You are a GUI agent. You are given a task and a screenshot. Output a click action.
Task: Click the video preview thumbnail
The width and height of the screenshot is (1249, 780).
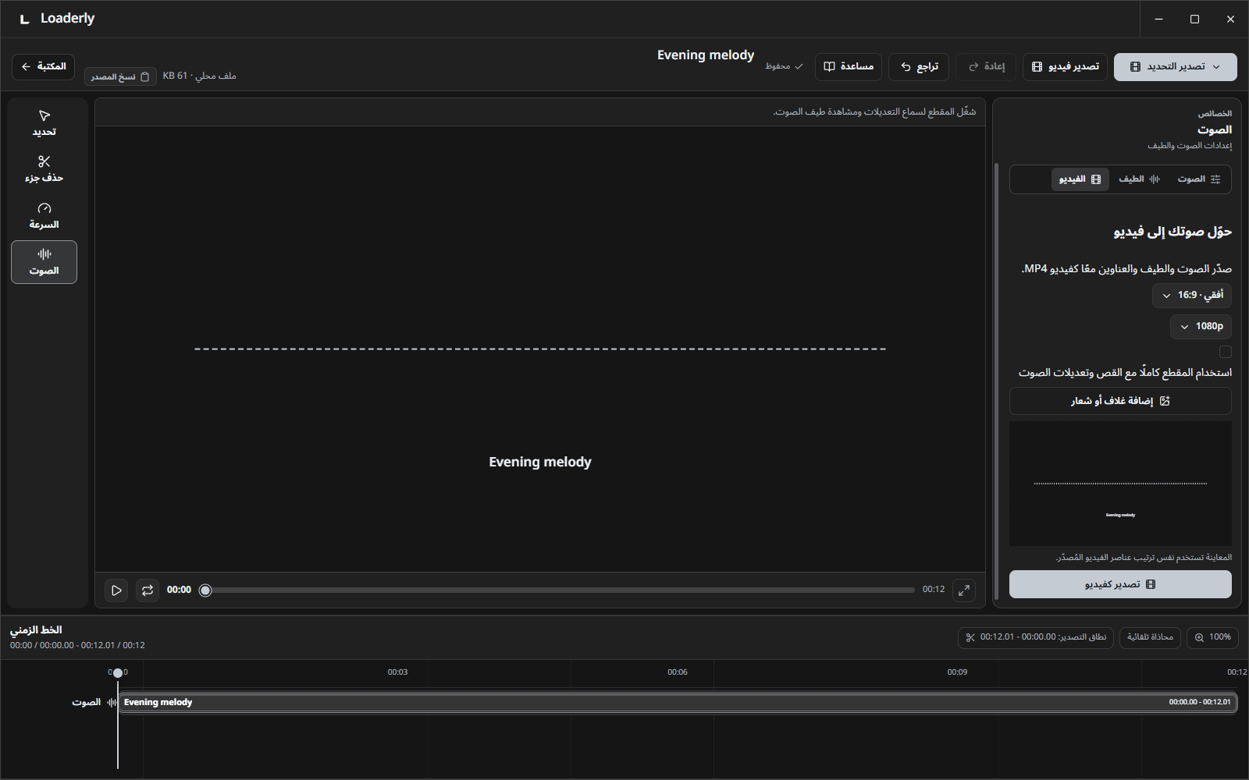pyautogui.click(x=1120, y=484)
